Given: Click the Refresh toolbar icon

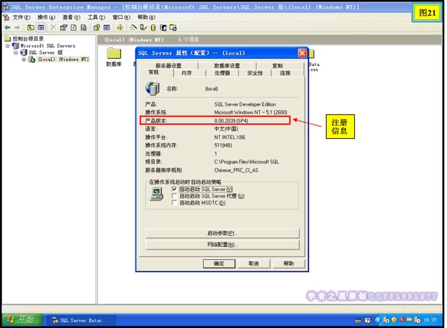Looking at the screenshot, I should 74,28.
